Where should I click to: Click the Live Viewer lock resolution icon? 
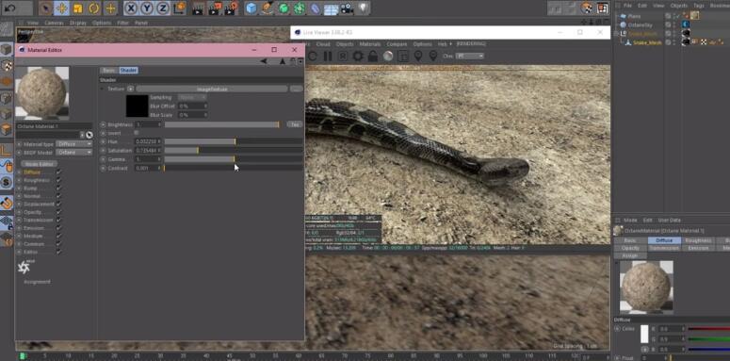coord(372,57)
